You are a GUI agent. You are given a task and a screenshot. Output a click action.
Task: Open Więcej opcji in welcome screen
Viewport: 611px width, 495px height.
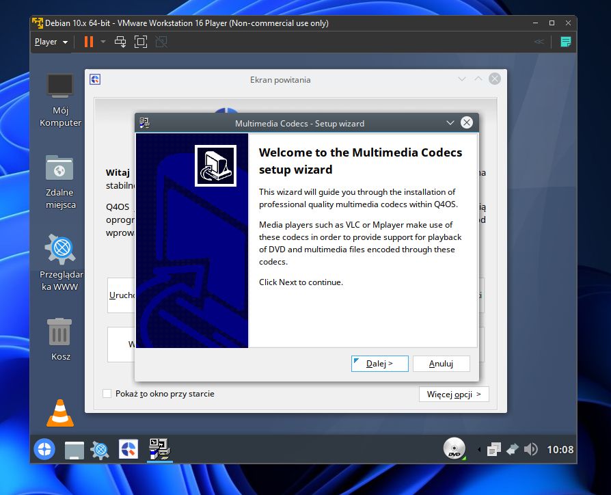click(x=454, y=394)
